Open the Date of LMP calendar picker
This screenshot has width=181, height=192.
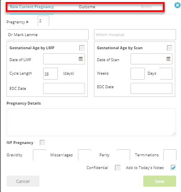[81, 59]
